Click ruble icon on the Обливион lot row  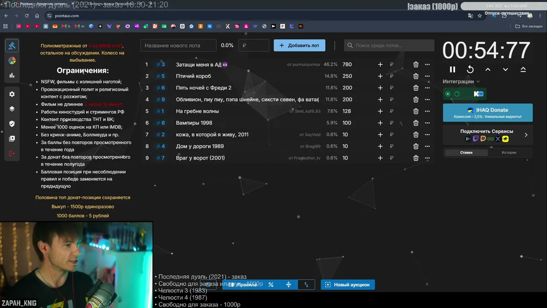click(x=391, y=100)
